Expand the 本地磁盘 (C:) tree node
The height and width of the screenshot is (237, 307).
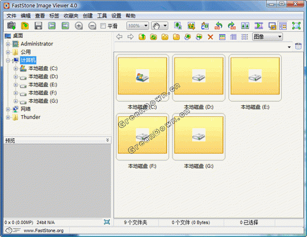(x=16, y=69)
